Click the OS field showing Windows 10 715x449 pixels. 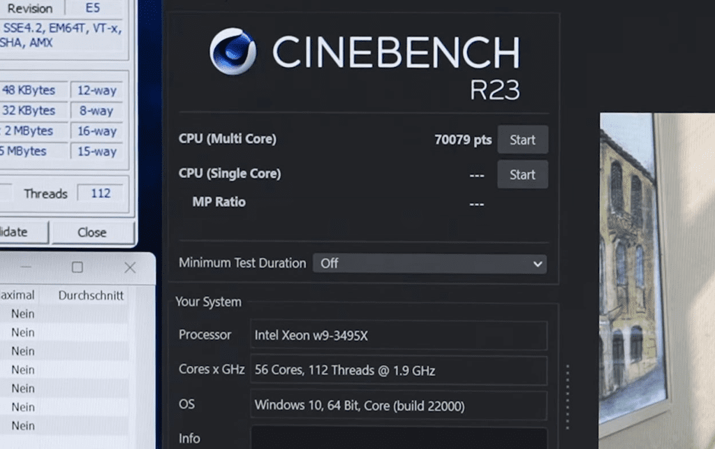point(399,405)
